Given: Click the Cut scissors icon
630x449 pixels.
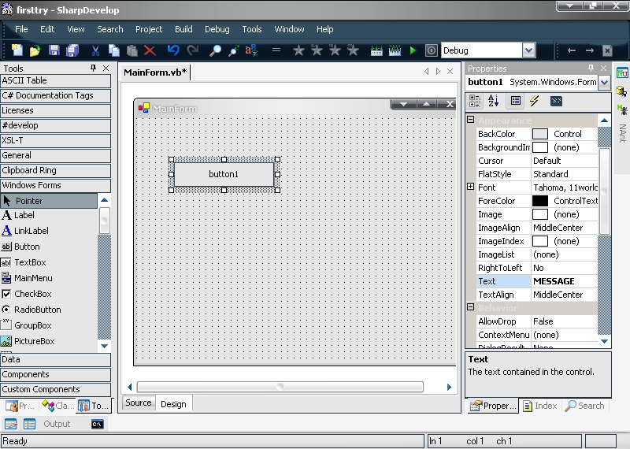Looking at the screenshot, I should 95,50.
